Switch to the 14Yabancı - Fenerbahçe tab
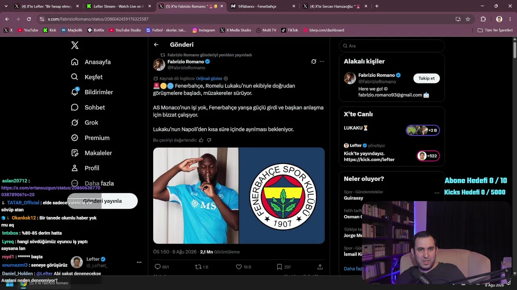517x290 pixels. (263, 6)
